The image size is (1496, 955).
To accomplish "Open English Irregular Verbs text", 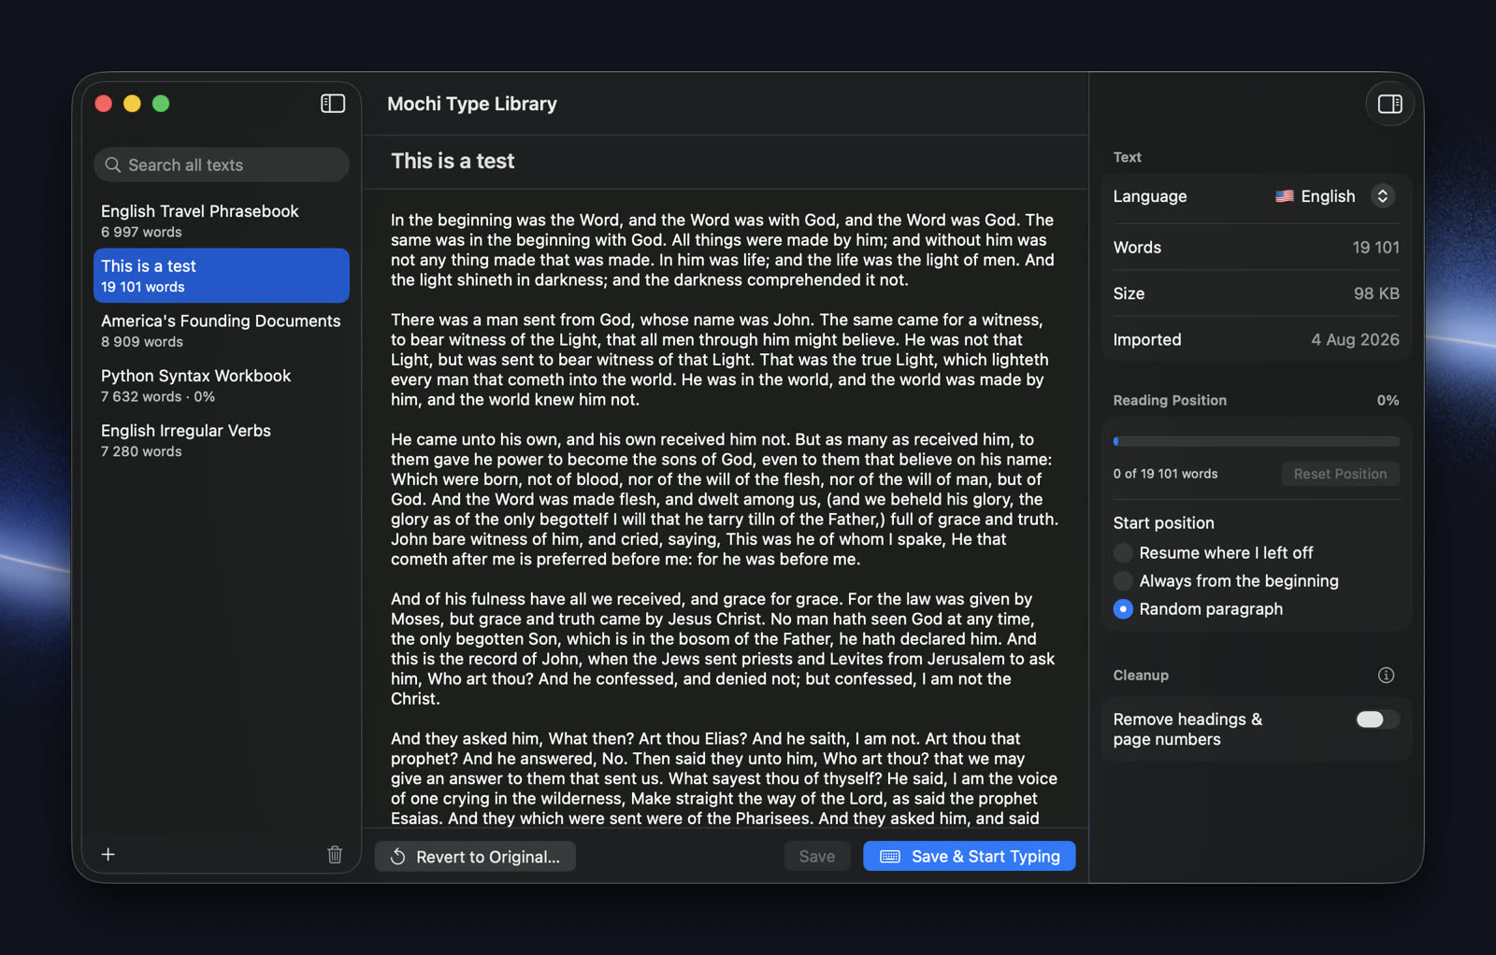I will point(222,440).
